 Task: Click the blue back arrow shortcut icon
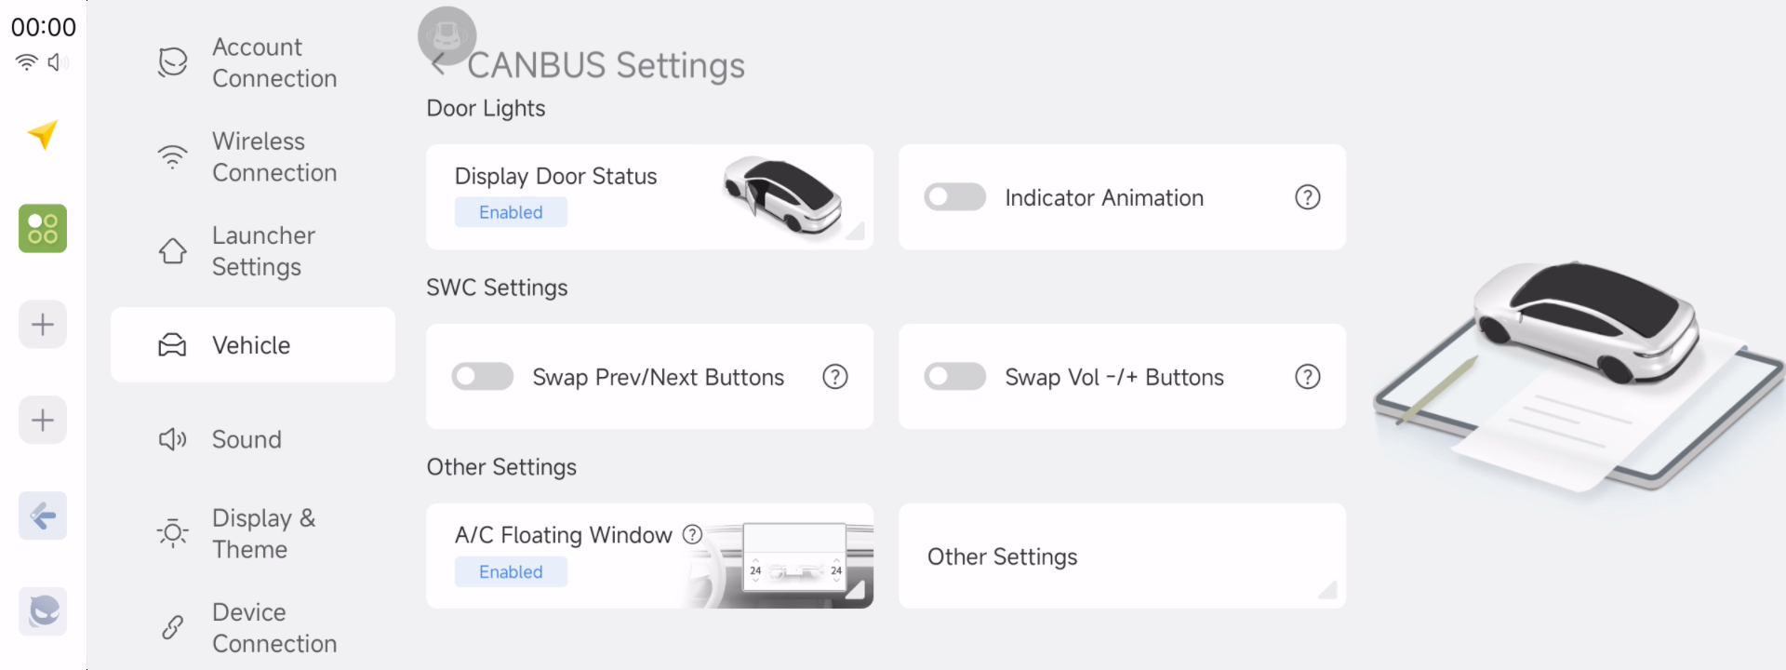point(43,516)
